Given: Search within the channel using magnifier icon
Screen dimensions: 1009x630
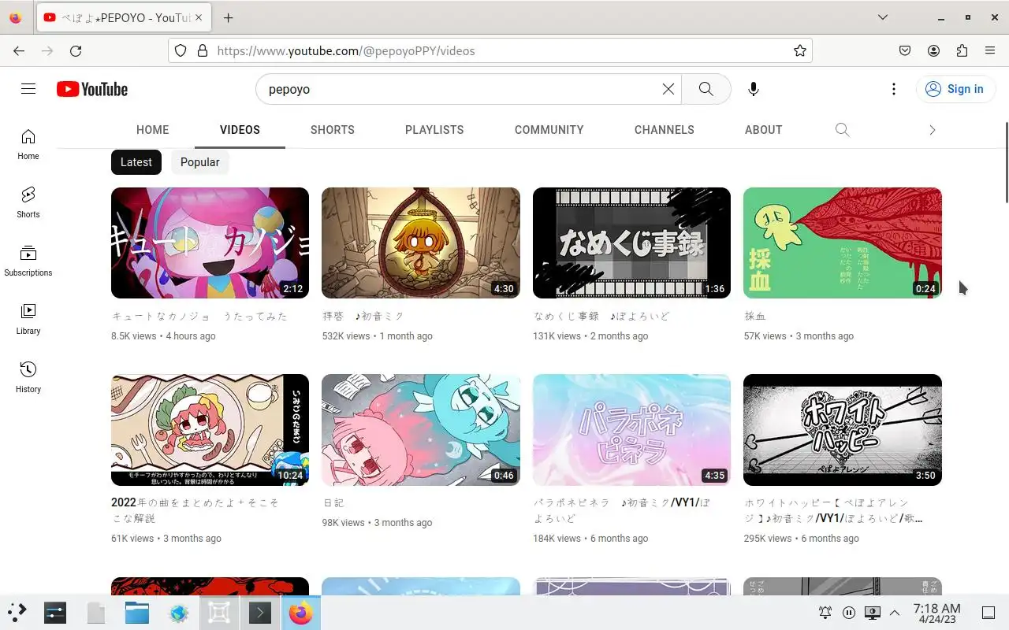Looking at the screenshot, I should point(842,130).
